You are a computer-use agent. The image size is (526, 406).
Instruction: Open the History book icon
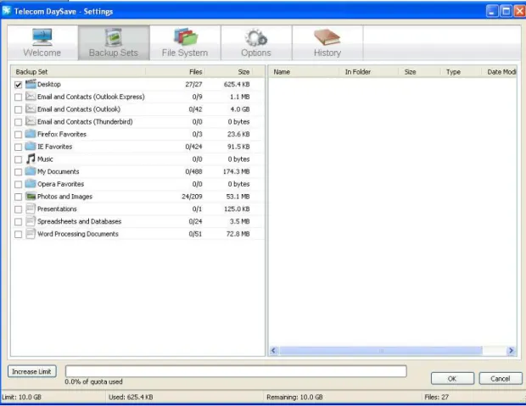(327, 37)
